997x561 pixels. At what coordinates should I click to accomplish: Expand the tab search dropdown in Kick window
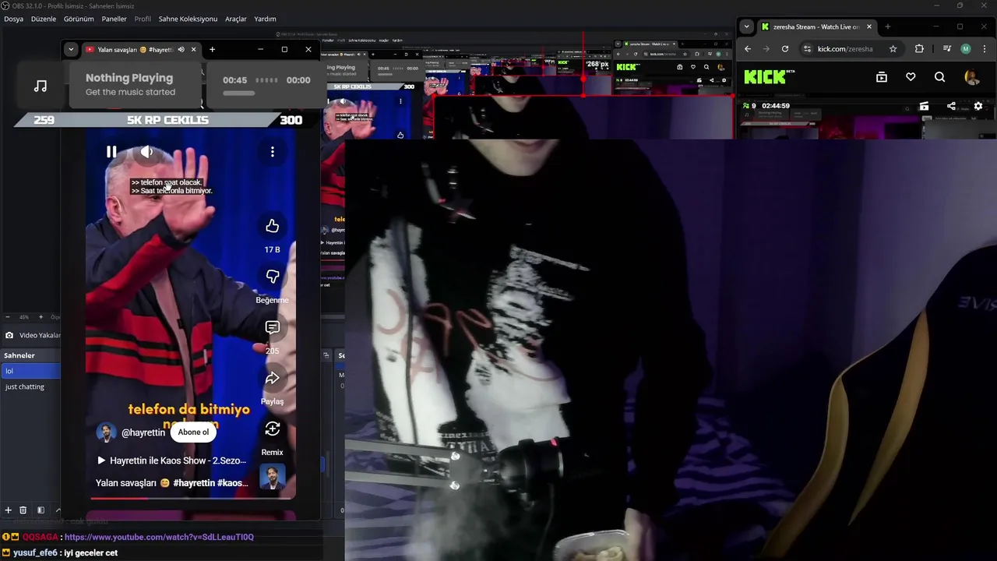[746, 26]
